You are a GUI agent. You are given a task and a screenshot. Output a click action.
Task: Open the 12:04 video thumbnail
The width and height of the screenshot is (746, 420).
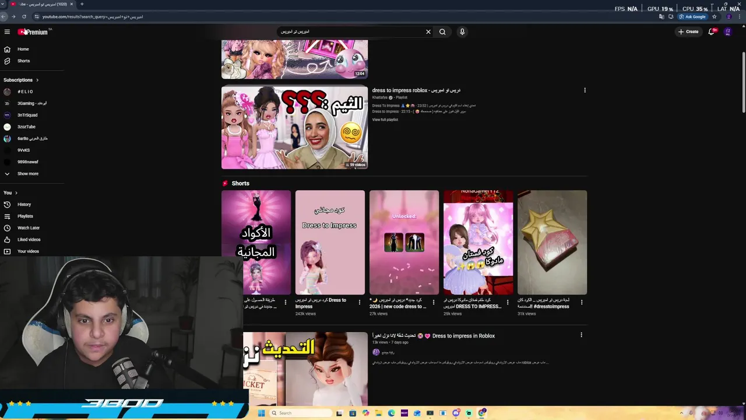(x=294, y=60)
